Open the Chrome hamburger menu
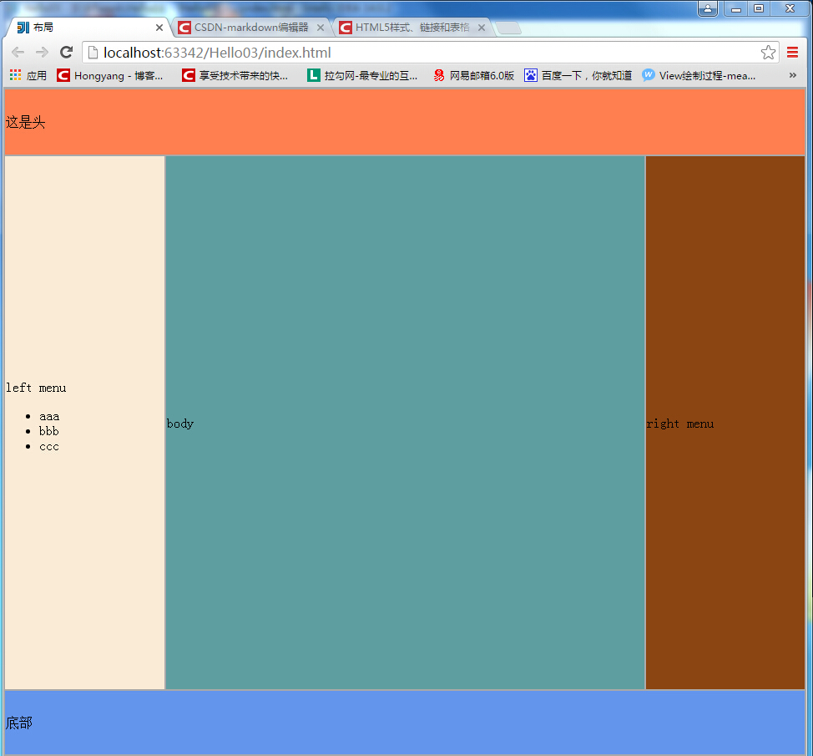This screenshot has width=813, height=756. click(792, 53)
